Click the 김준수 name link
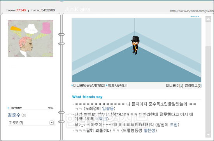This screenshot has width=214, height=141. (14, 115)
